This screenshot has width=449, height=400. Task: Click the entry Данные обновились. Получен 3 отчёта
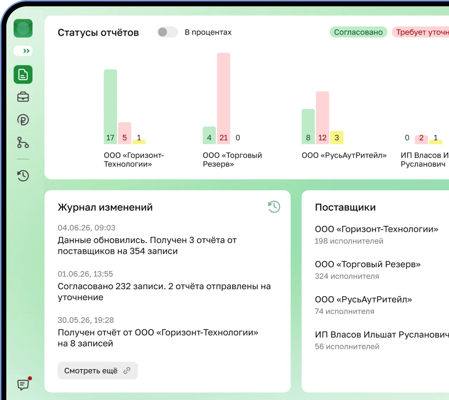coord(147,246)
